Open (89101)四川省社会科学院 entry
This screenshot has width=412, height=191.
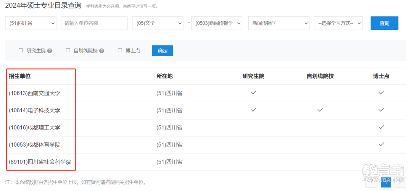[x=40, y=162]
